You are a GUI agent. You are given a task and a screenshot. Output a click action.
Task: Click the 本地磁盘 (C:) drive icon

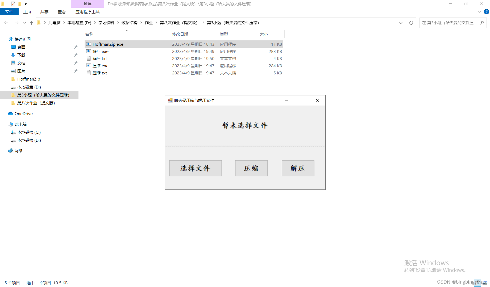point(13,132)
